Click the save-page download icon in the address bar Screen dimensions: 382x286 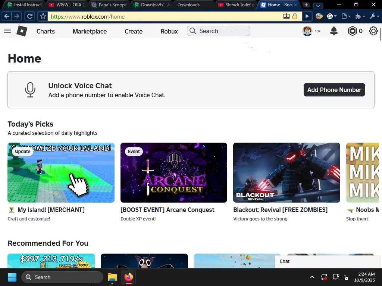[x=286, y=16]
